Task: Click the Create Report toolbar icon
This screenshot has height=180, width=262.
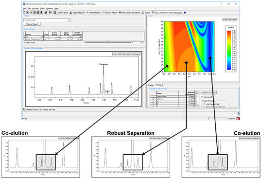Action: click(55, 13)
